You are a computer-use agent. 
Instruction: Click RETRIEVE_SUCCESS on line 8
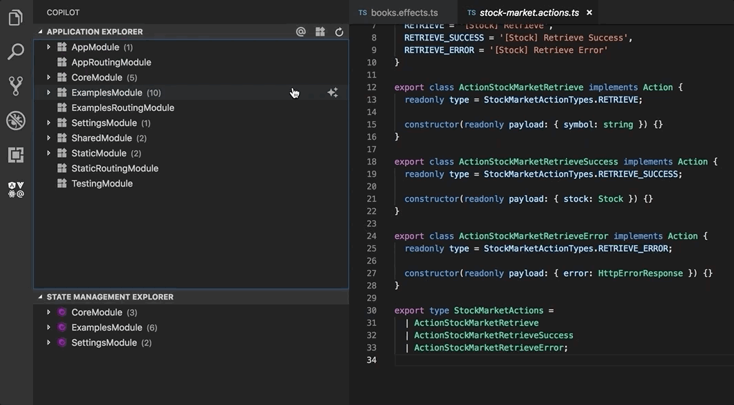click(444, 37)
